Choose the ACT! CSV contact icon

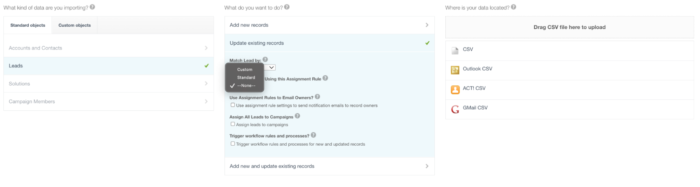click(x=455, y=90)
